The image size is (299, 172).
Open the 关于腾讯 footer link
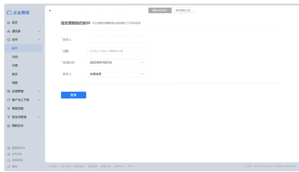52,166
